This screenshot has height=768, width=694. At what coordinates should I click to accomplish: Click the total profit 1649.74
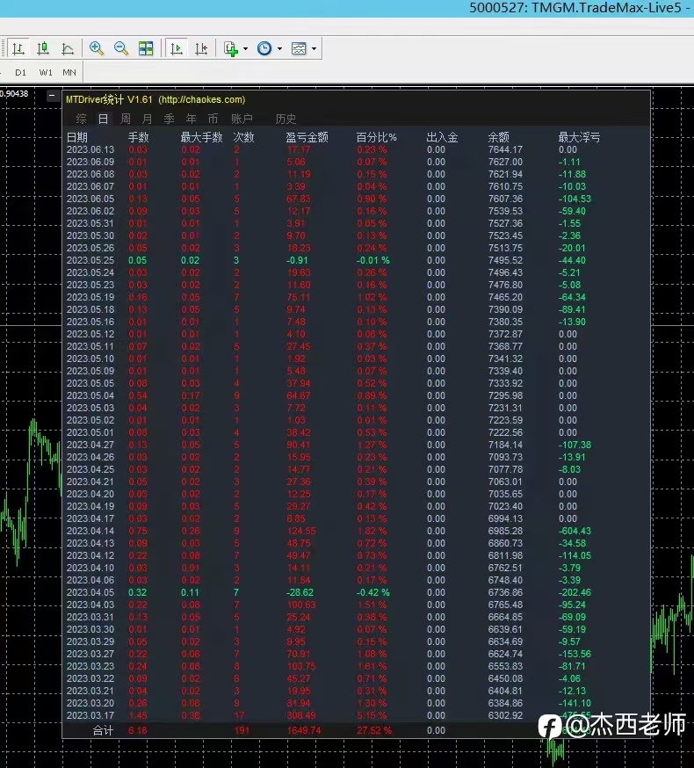(x=304, y=730)
